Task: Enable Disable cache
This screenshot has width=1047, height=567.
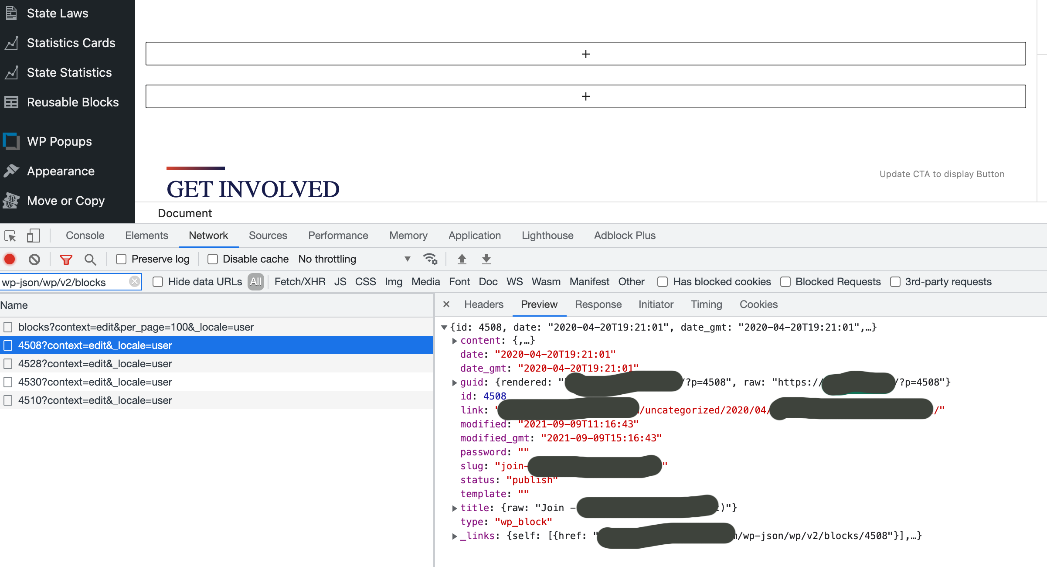Action: 212,259
